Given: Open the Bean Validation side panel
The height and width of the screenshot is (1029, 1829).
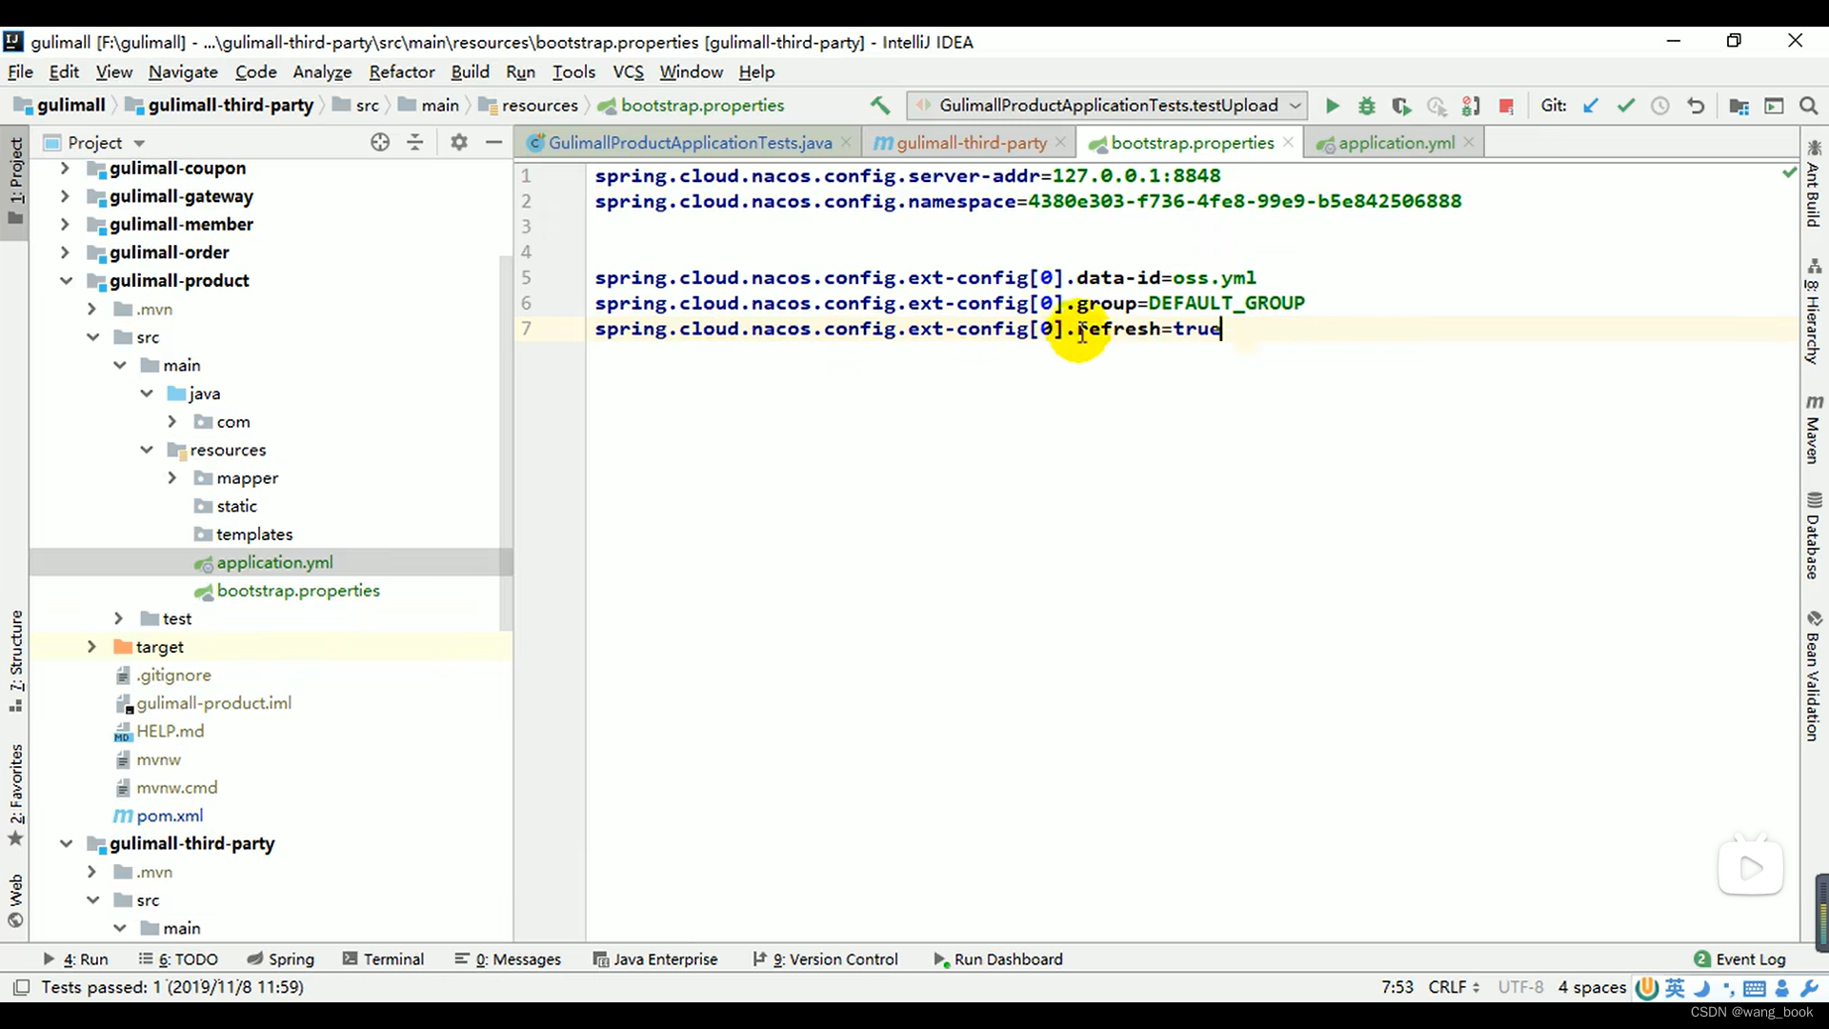Looking at the screenshot, I should [x=1814, y=676].
